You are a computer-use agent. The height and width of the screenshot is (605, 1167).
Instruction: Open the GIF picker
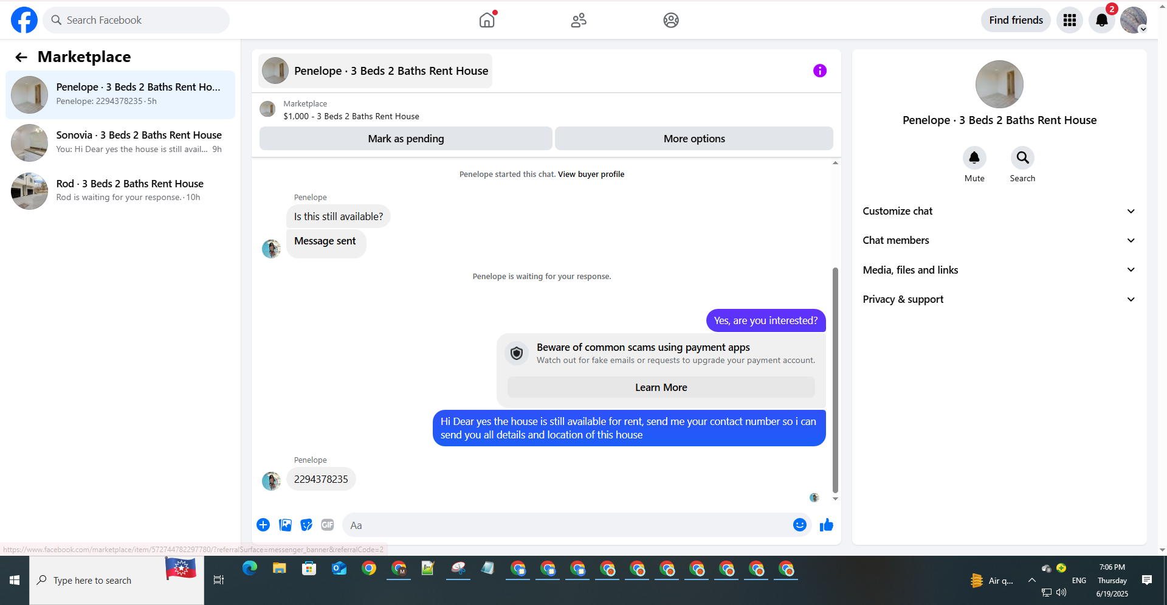(x=328, y=525)
